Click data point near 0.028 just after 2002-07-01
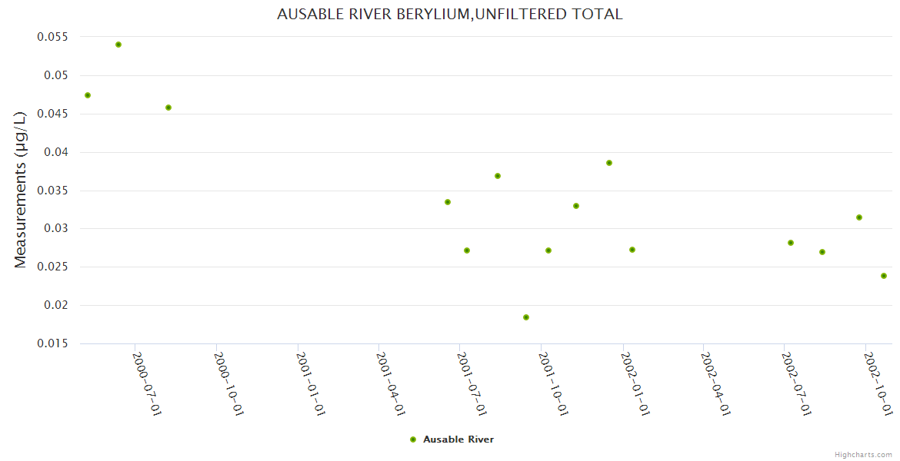 [x=791, y=243]
